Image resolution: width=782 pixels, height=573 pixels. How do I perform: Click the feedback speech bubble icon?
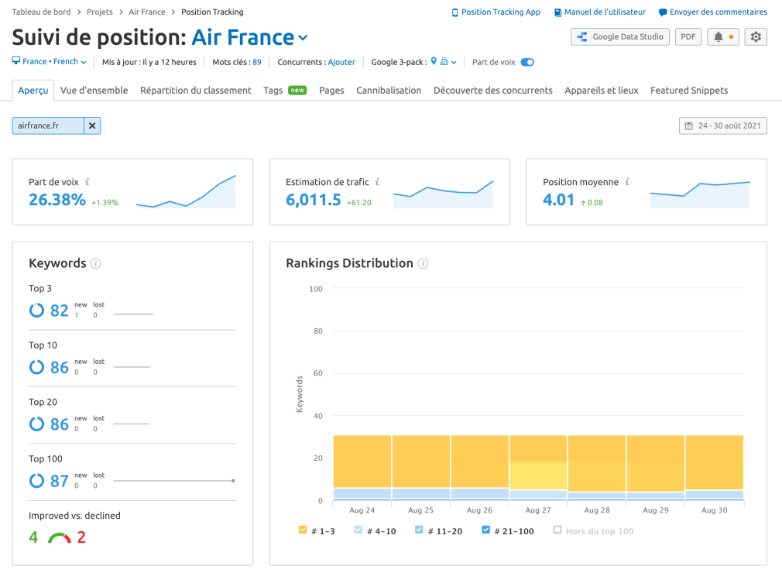[663, 12]
